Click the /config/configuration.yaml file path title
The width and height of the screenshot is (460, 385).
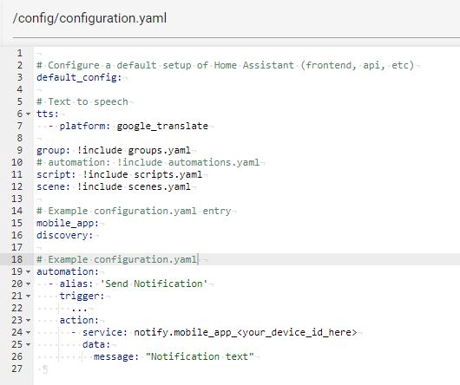pos(89,18)
